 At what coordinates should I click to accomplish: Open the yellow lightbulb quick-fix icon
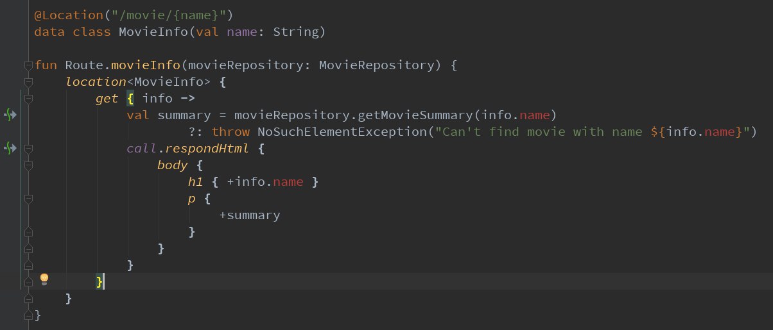[x=44, y=279]
